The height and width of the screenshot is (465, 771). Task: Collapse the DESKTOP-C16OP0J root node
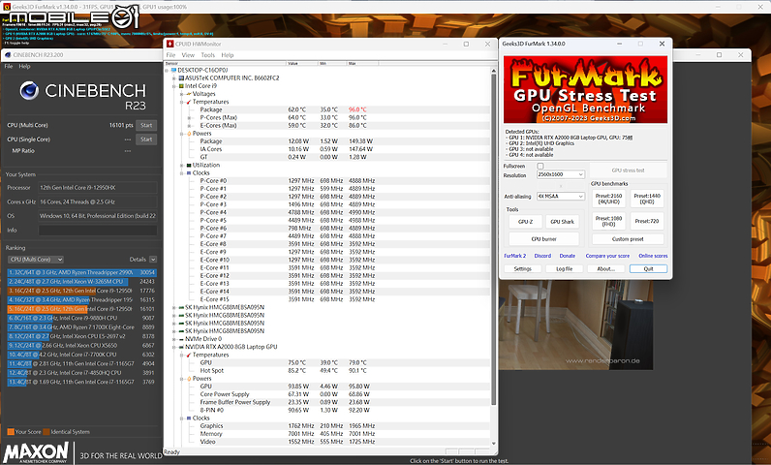[x=167, y=71]
